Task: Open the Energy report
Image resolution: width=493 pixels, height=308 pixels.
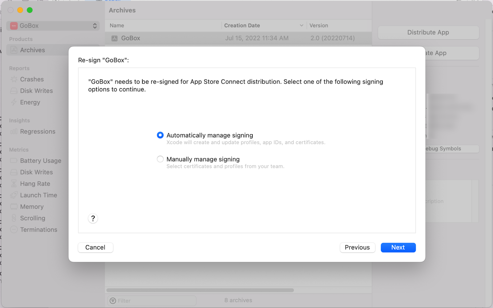Action: click(30, 102)
